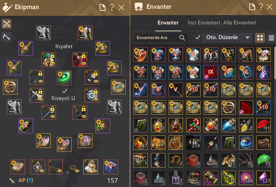This screenshot has width=276, height=187.
Task: Toggle the Oto. Düzenle checkbox
Action: pyautogui.click(x=197, y=37)
